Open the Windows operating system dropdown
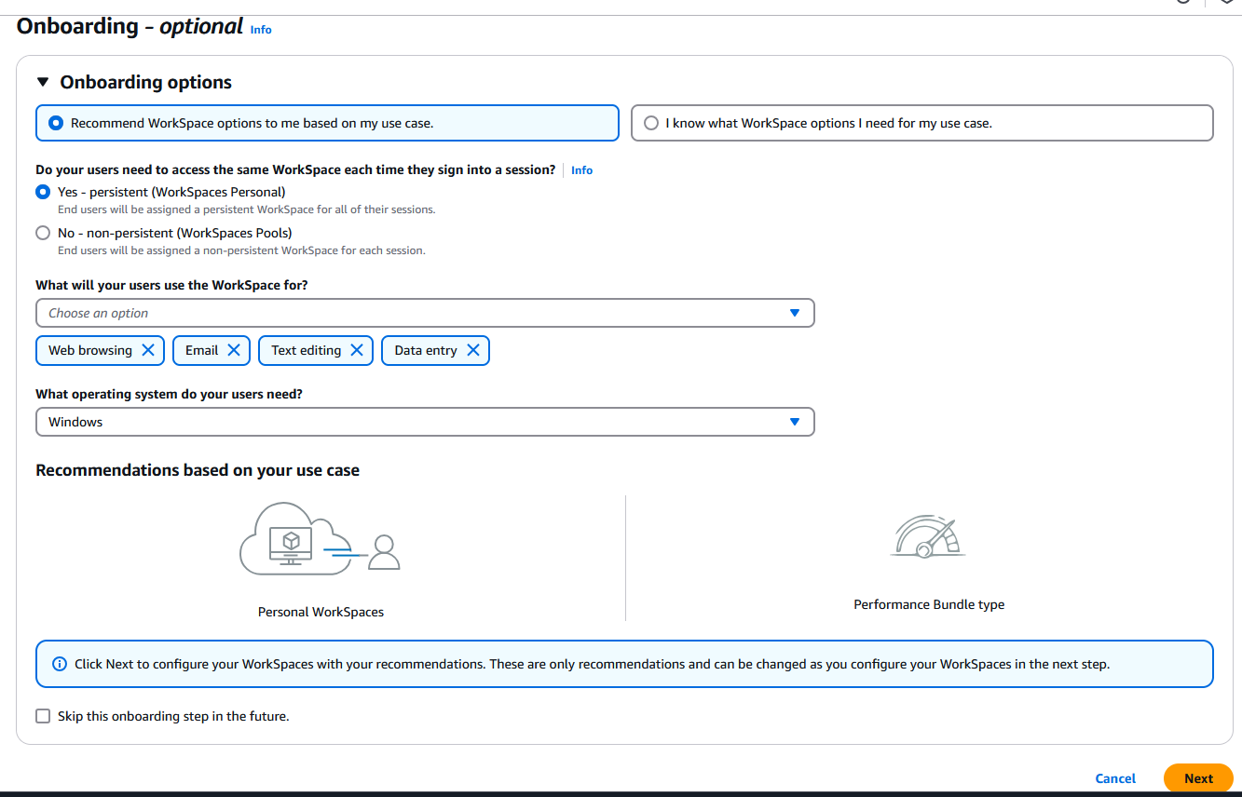Image resolution: width=1242 pixels, height=797 pixels. tap(425, 422)
